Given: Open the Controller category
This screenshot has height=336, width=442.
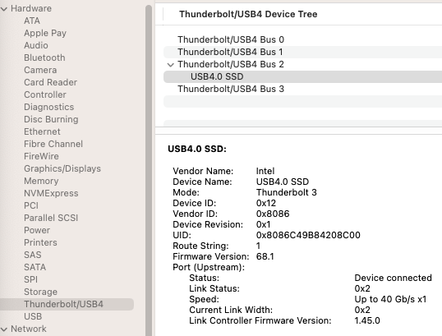Looking at the screenshot, I should coord(45,94).
